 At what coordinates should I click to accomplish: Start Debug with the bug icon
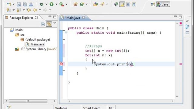(42, 4)
